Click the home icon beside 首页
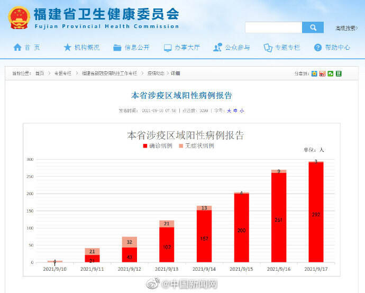The height and width of the screenshot is (293, 365). click(x=17, y=47)
